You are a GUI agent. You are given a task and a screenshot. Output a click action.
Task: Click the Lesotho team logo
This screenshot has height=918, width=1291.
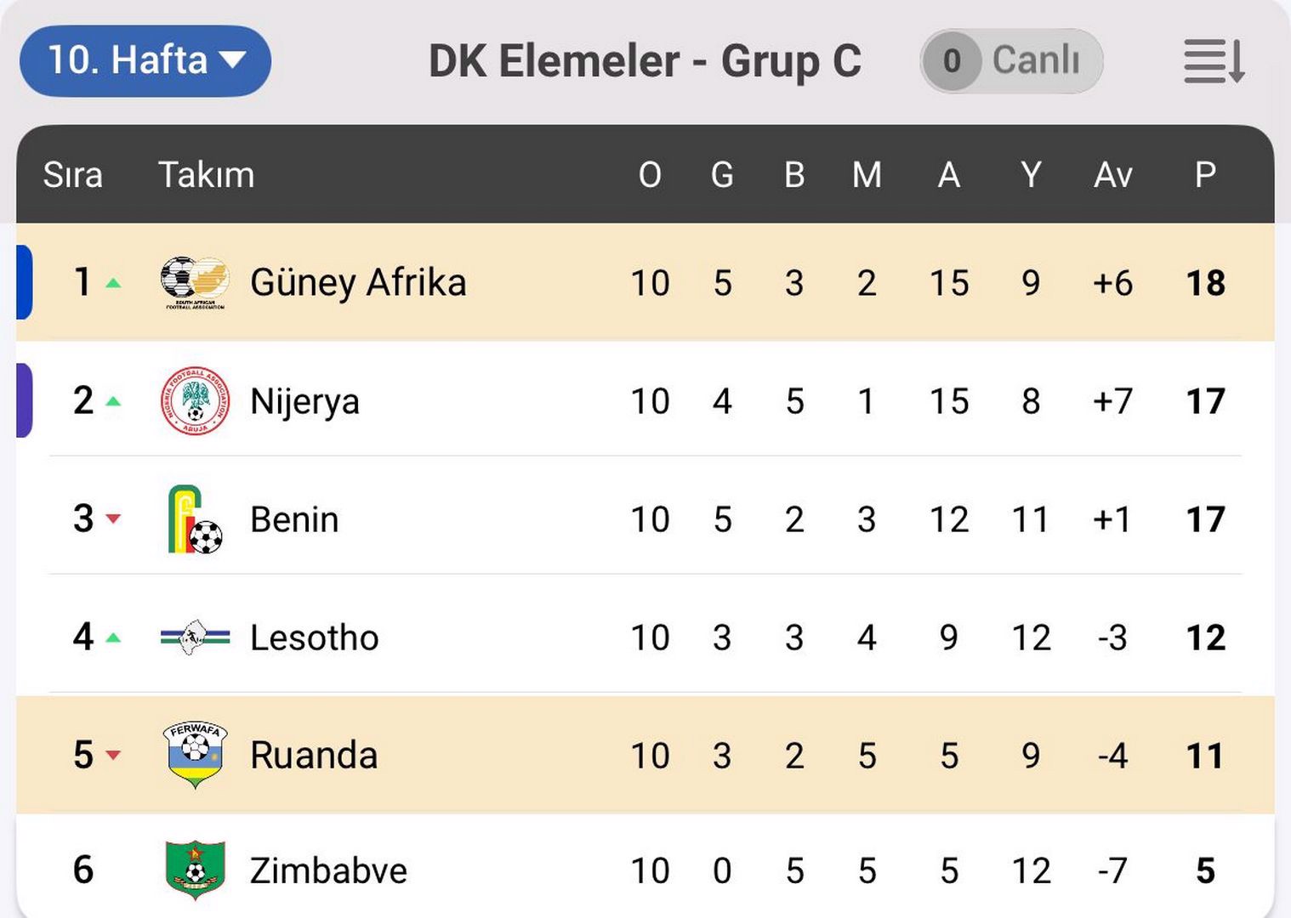point(195,637)
